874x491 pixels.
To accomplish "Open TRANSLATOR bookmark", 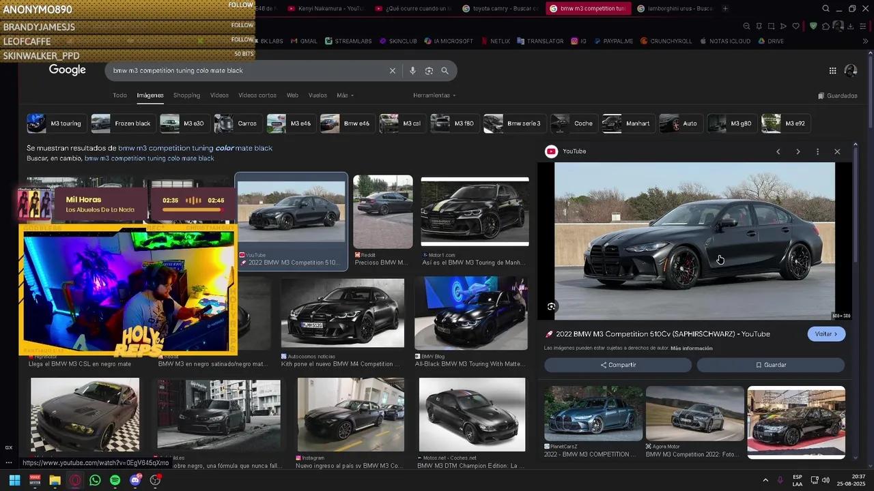I will pos(539,41).
